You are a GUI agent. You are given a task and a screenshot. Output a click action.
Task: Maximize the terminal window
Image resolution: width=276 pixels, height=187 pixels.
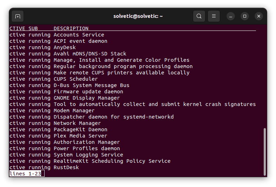pyautogui.click(x=245, y=16)
